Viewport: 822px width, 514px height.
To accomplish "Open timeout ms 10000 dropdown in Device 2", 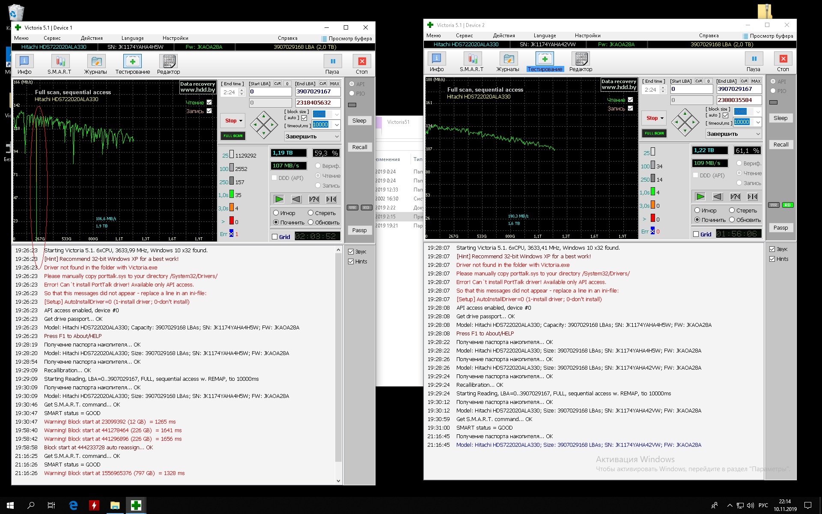I will (x=758, y=122).
